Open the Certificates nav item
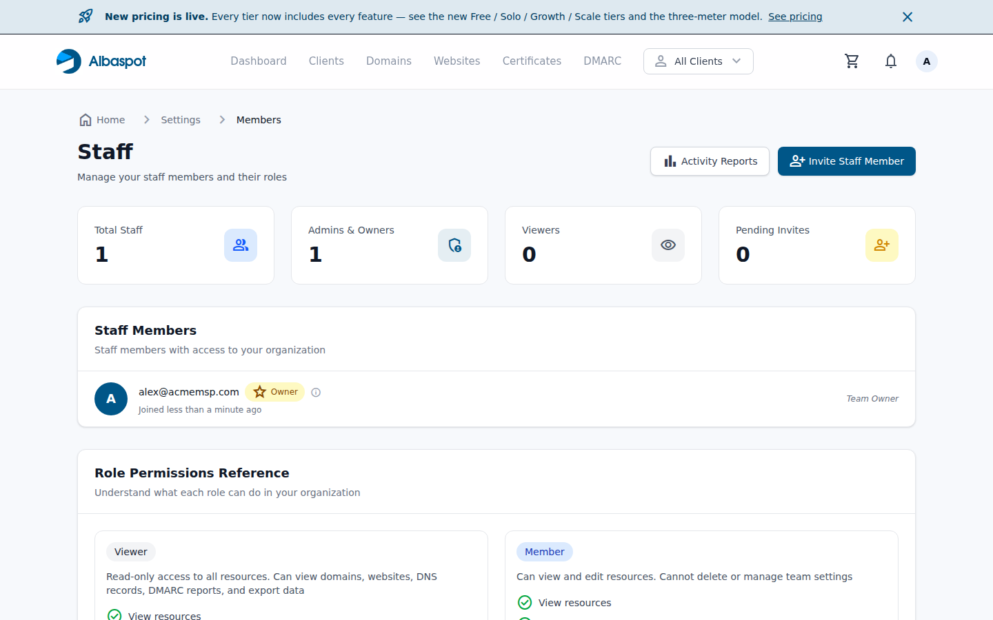The width and height of the screenshot is (993, 620). [532, 61]
